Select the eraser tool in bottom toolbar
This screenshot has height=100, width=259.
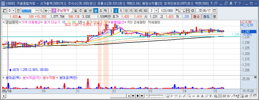click(207, 96)
